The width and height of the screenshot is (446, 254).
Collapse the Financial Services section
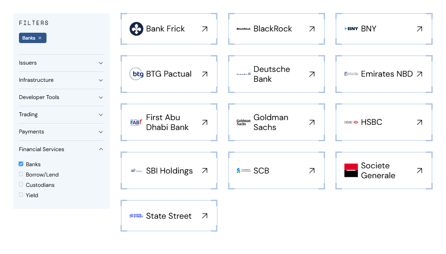[x=101, y=149]
